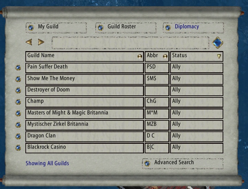The width and height of the screenshot is (248, 189).
Task: Click the Ally status for Mystischer Zirkel Britannia
Action: tap(197, 125)
